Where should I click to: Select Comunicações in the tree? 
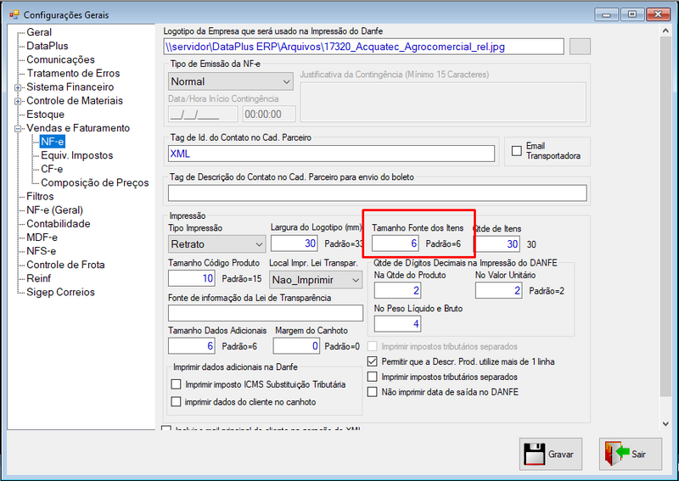[60, 59]
